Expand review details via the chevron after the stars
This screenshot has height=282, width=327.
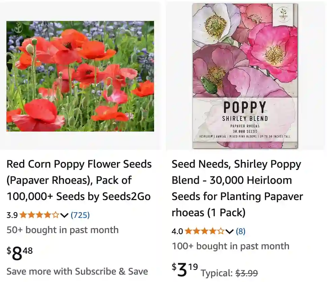coord(64,215)
